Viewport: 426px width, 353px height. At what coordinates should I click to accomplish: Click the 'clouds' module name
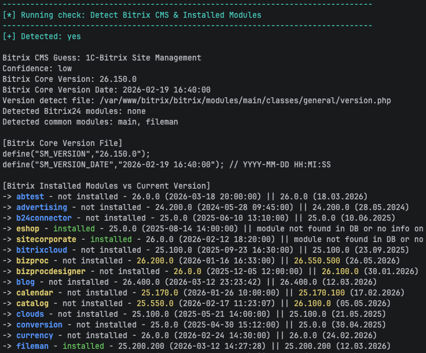pyautogui.click(x=30, y=314)
